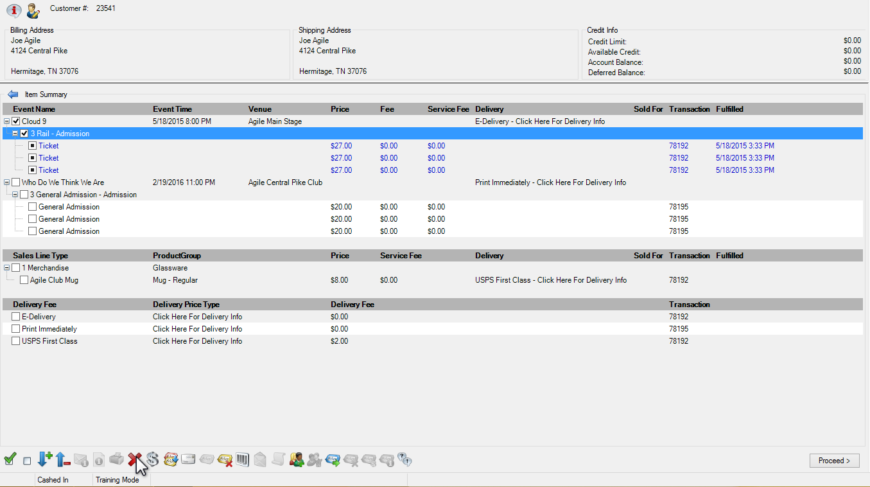870x487 pixels.
Task: Click the Venue column header
Action: (x=260, y=109)
